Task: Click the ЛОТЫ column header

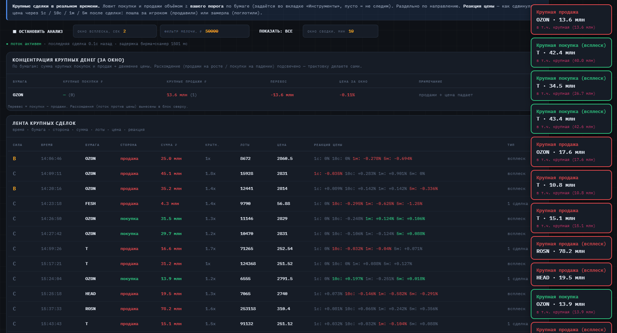Action: [245, 145]
